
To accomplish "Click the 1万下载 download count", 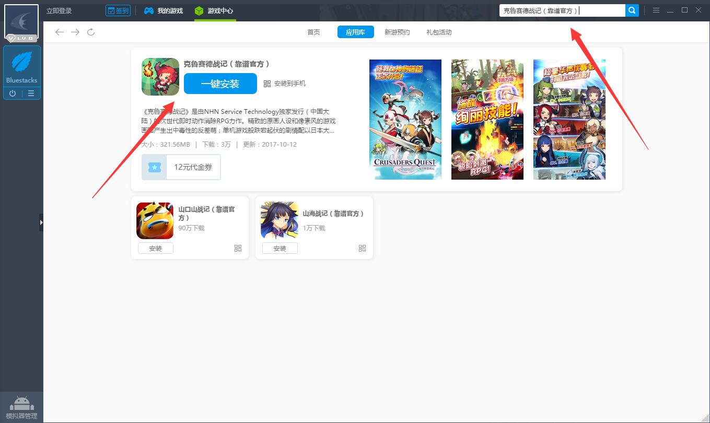I will pyautogui.click(x=314, y=228).
